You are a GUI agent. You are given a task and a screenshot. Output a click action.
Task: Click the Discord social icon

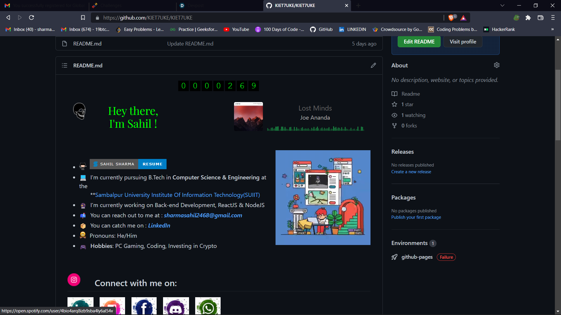(x=176, y=306)
